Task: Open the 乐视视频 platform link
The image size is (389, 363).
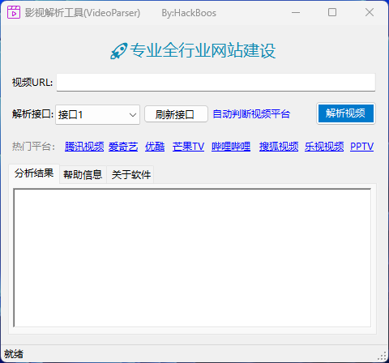Action: pyautogui.click(x=324, y=147)
